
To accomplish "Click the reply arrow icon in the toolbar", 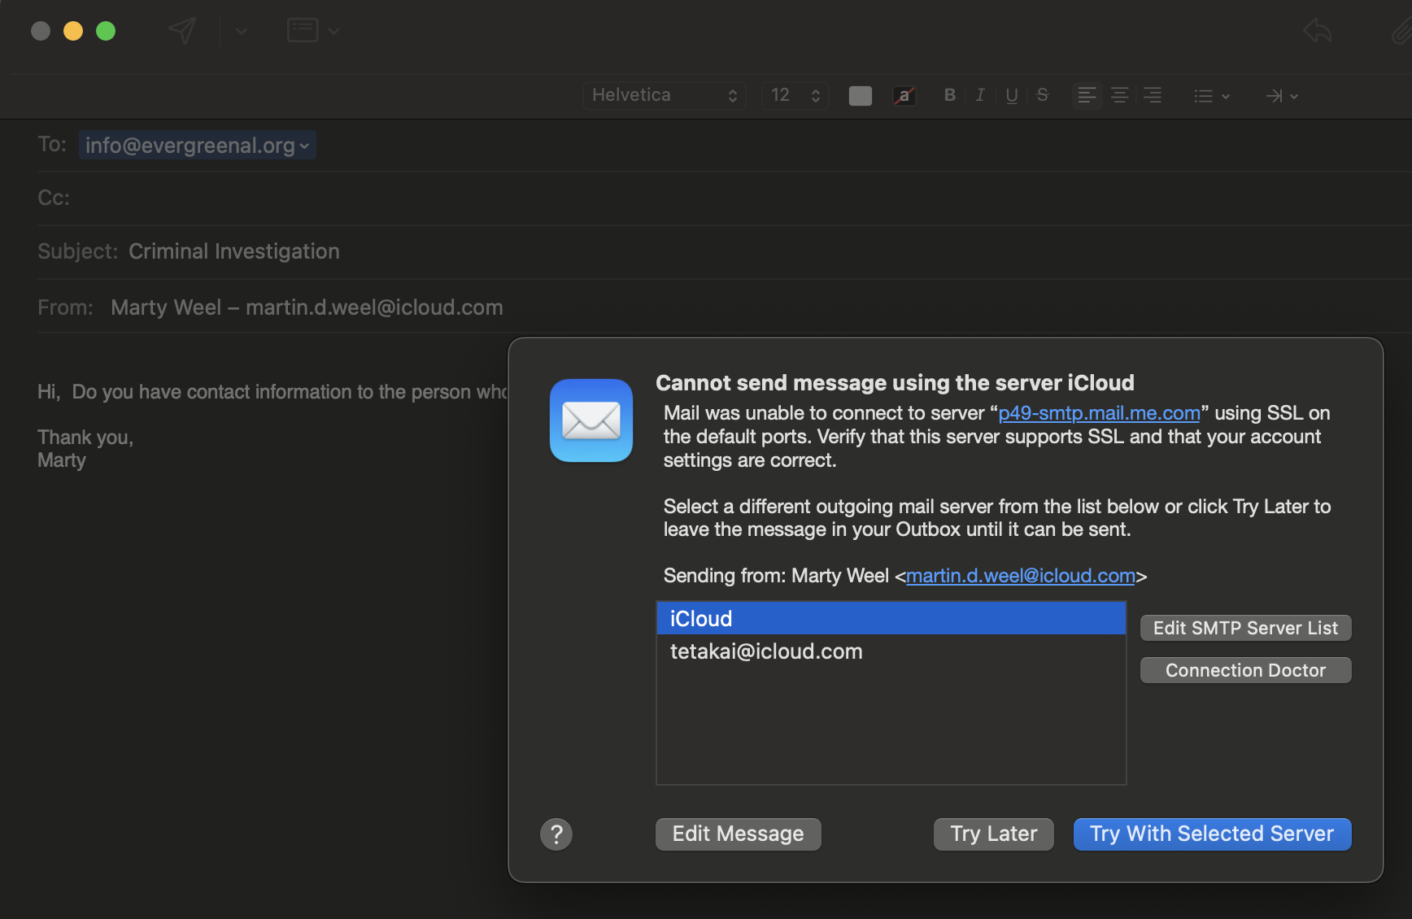I will [1318, 32].
